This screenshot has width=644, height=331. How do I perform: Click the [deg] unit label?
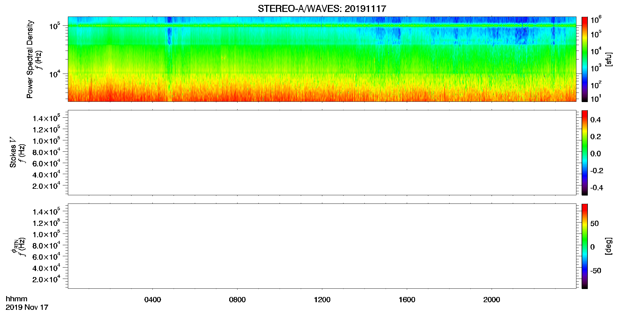coord(609,246)
